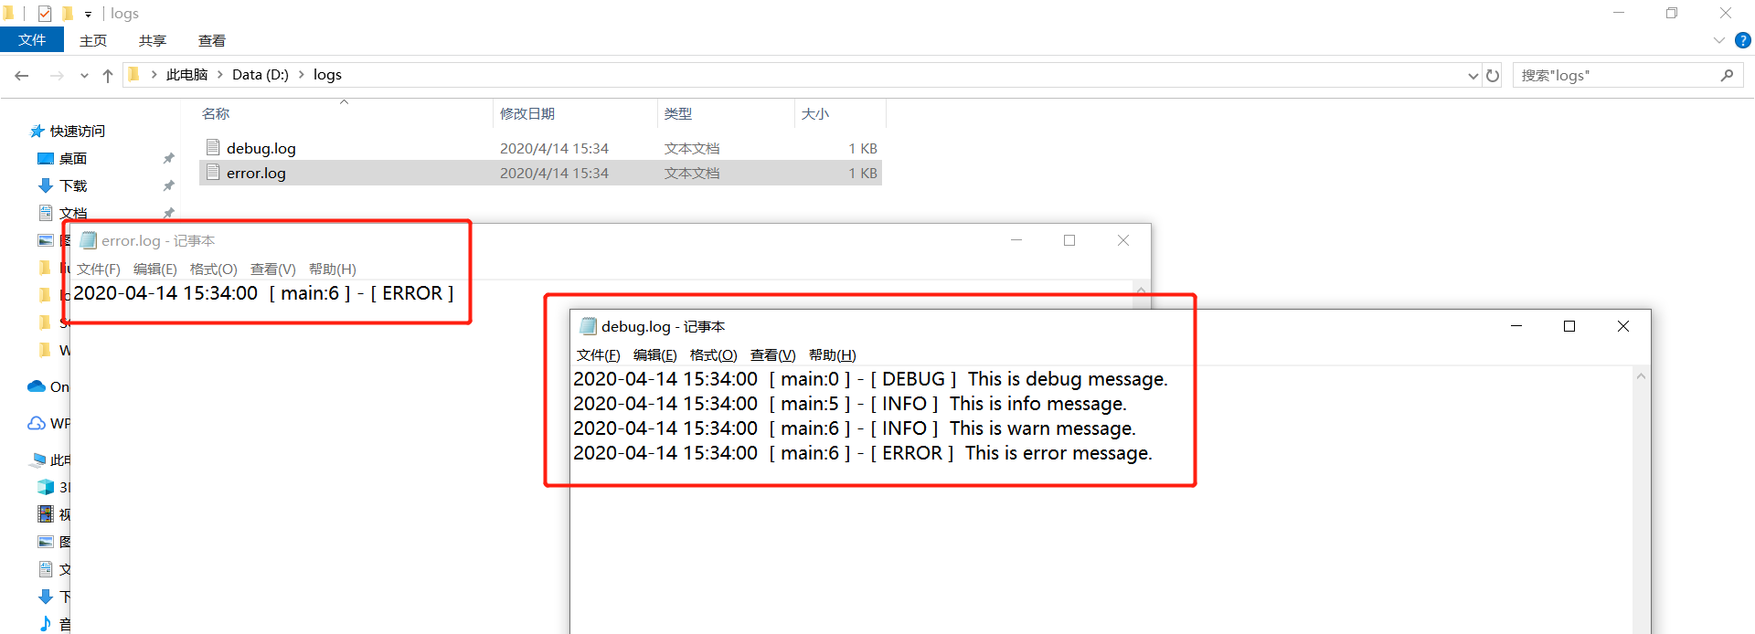Click the search magnifier icon
The height and width of the screenshot is (634, 1755).
pos(1727,76)
